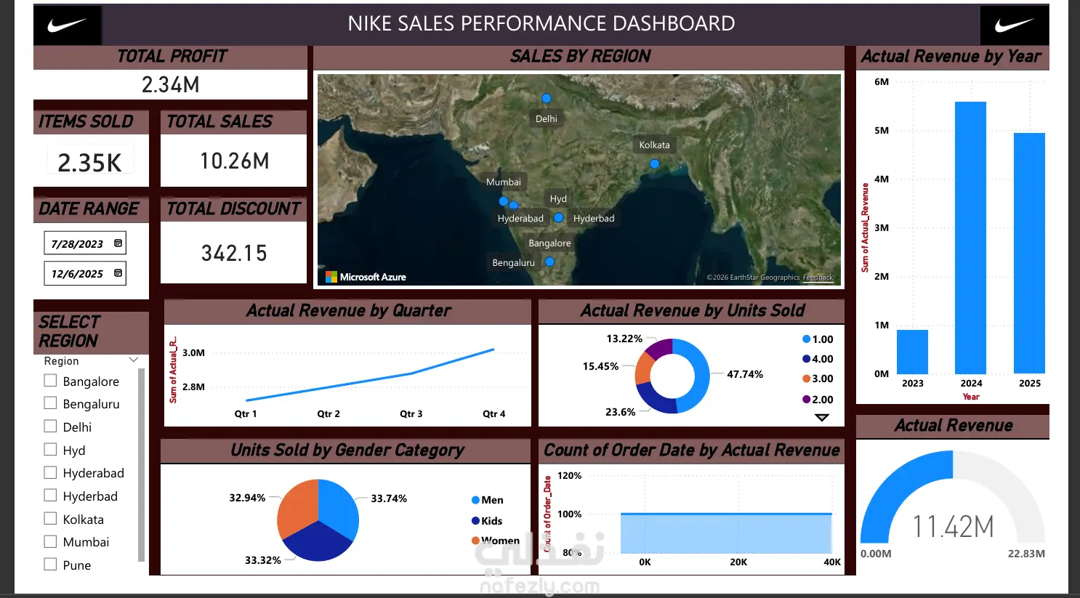This screenshot has width=1080, height=598.
Task: Click the Men legend color swatch
Action: pyautogui.click(x=475, y=500)
